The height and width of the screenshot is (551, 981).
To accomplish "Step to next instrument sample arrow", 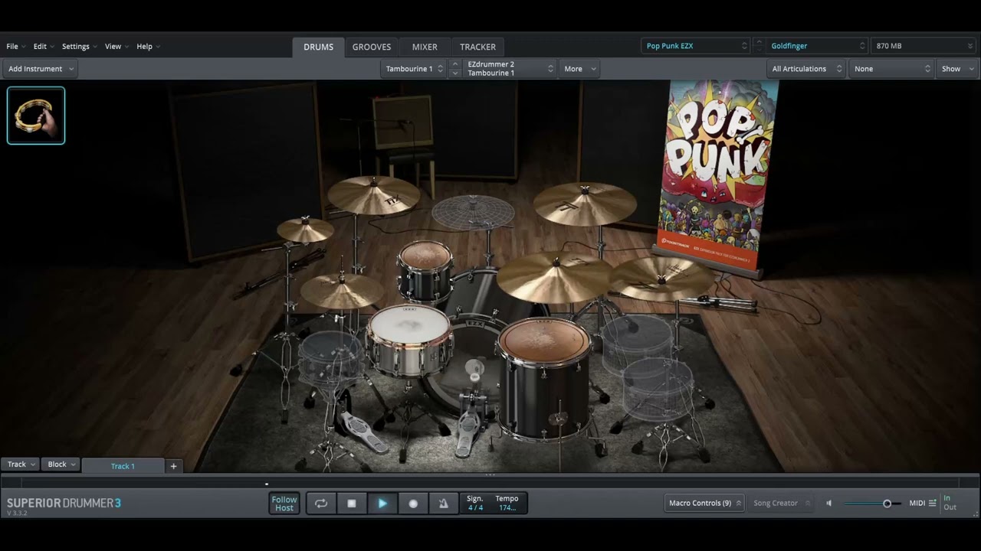I will (455, 73).
